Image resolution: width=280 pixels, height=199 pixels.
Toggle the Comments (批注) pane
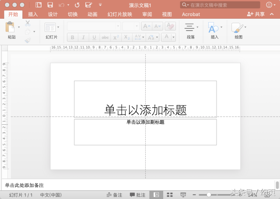tap(137, 195)
